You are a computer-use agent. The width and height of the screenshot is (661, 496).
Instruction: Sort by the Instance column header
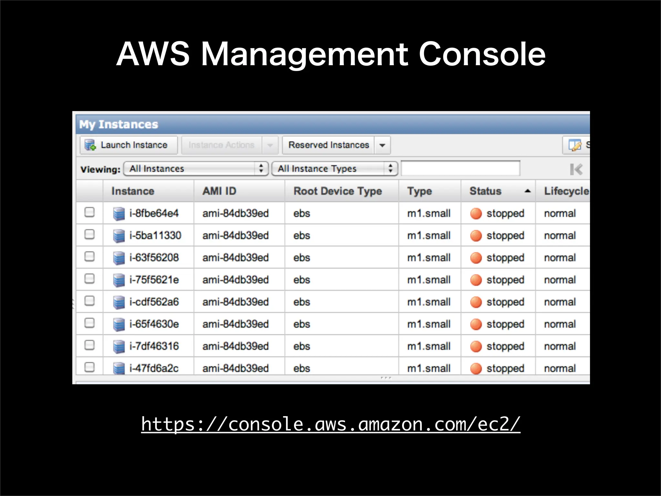pyautogui.click(x=148, y=191)
